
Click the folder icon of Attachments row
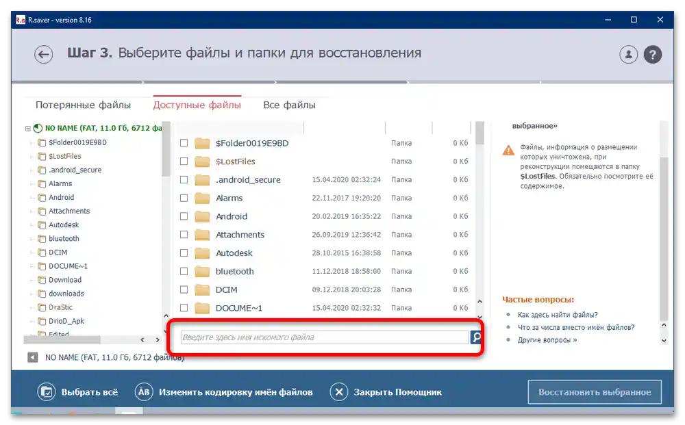[202, 235]
